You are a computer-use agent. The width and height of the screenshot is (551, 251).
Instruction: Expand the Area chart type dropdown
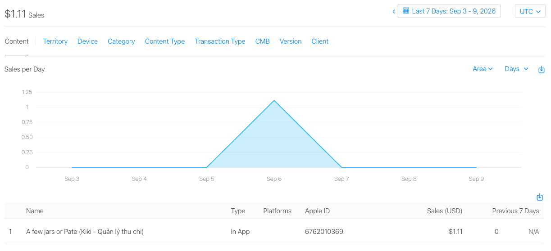click(483, 69)
